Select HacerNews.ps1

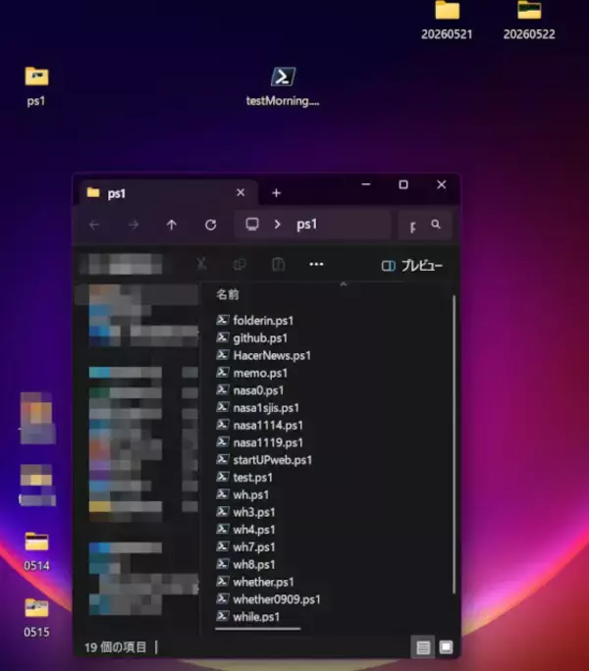(263, 356)
